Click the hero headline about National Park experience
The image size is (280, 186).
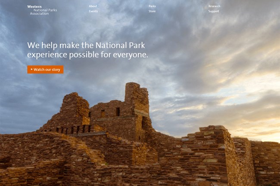coord(87,50)
